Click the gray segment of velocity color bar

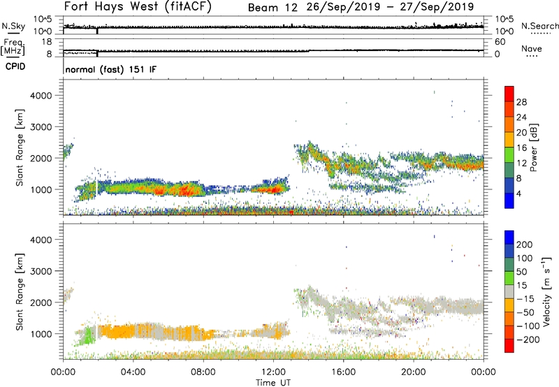coord(509,291)
